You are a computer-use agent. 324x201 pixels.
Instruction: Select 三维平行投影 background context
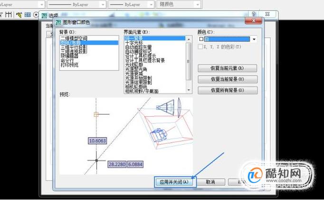[x=74, y=47]
